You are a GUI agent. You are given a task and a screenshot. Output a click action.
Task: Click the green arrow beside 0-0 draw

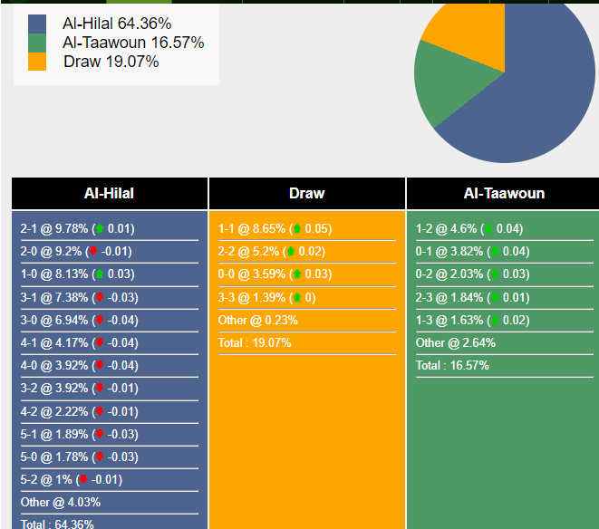(x=296, y=274)
